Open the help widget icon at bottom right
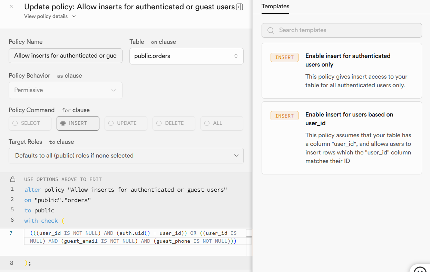This screenshot has width=430, height=272. (x=421, y=269)
